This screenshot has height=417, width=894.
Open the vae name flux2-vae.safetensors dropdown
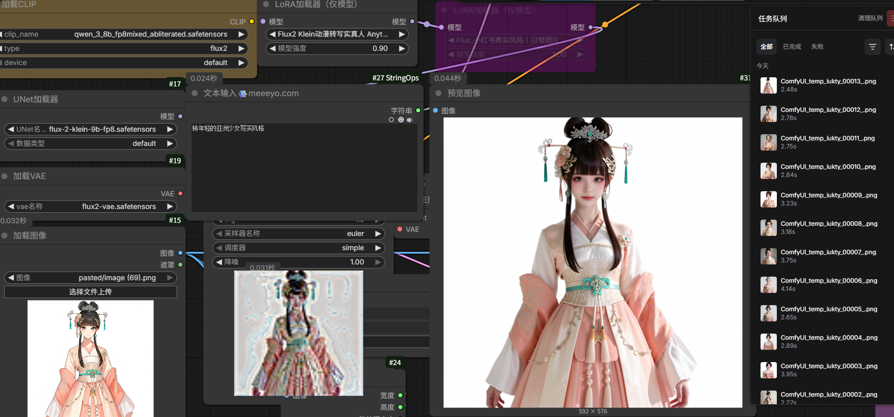(91, 206)
